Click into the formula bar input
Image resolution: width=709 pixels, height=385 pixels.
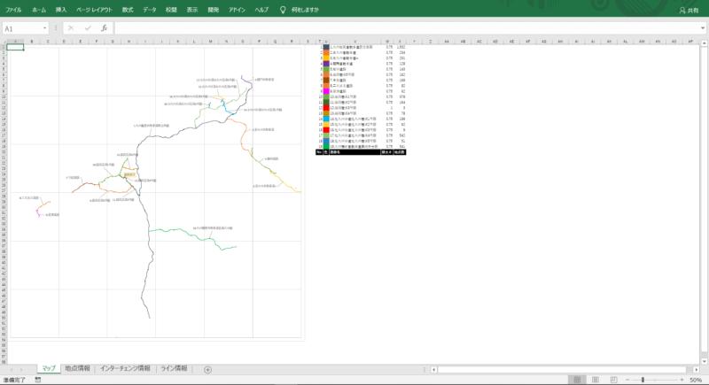click(406, 28)
